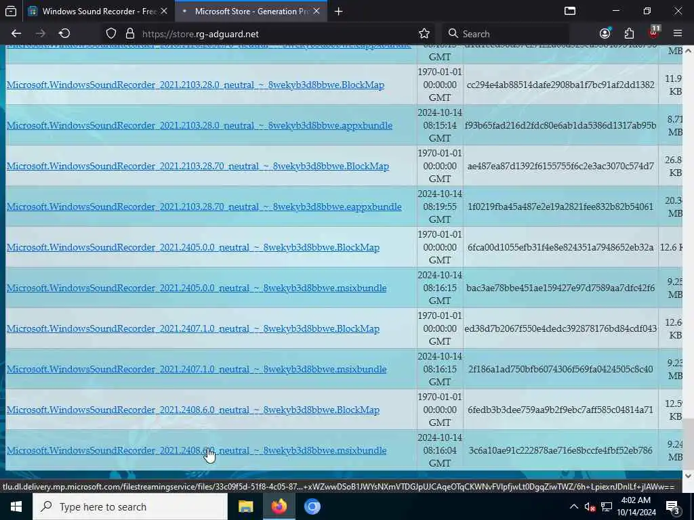Click hash ed38d7b2067f550e4dedc392878176bd84cdf043
The width and height of the screenshot is (694, 520).
(x=560, y=329)
